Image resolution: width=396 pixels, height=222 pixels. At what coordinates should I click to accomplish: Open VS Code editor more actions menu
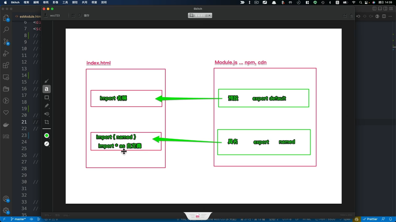390,16
